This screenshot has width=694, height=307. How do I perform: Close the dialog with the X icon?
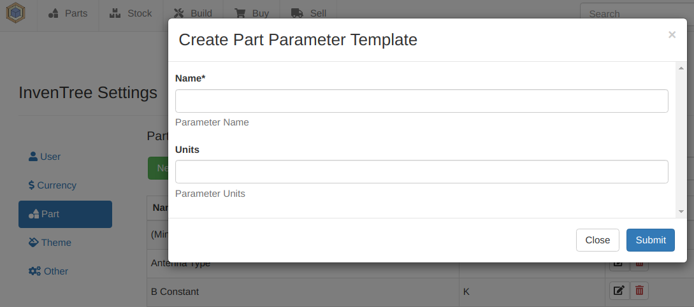tap(672, 35)
